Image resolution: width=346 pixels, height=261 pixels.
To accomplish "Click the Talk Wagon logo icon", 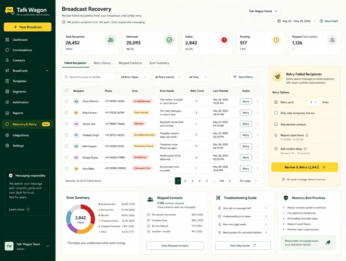I will click(x=9, y=11).
